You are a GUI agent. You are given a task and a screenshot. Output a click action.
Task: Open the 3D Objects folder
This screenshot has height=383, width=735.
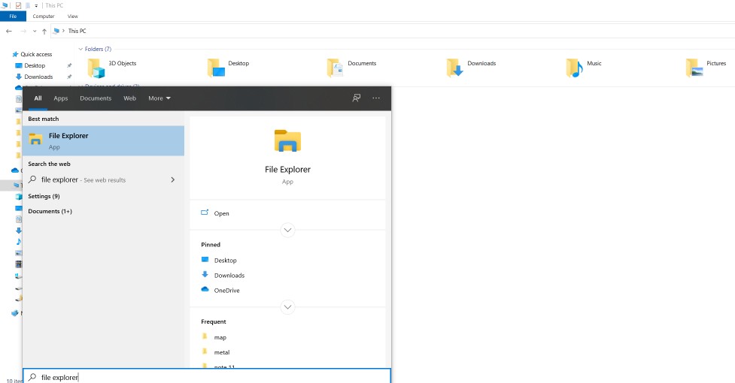[111, 68]
